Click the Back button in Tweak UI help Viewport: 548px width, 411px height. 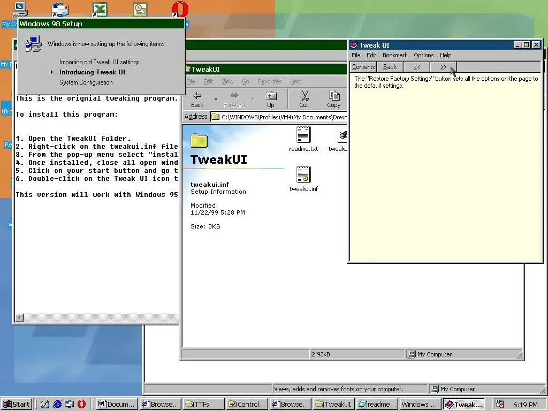point(390,67)
